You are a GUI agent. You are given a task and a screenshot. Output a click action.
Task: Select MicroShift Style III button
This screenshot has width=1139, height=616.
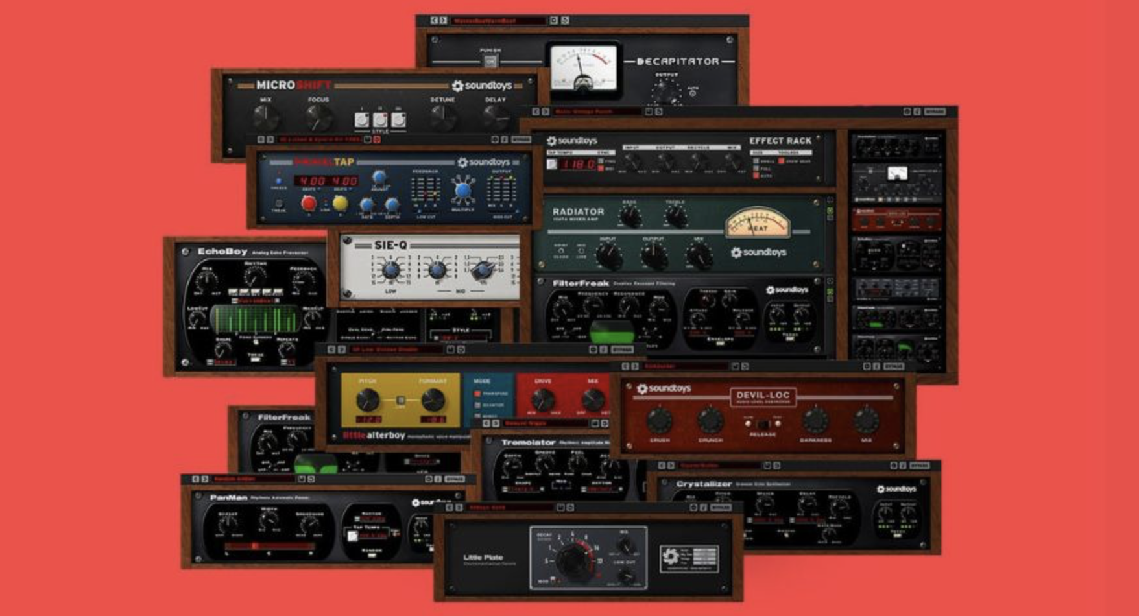click(399, 120)
